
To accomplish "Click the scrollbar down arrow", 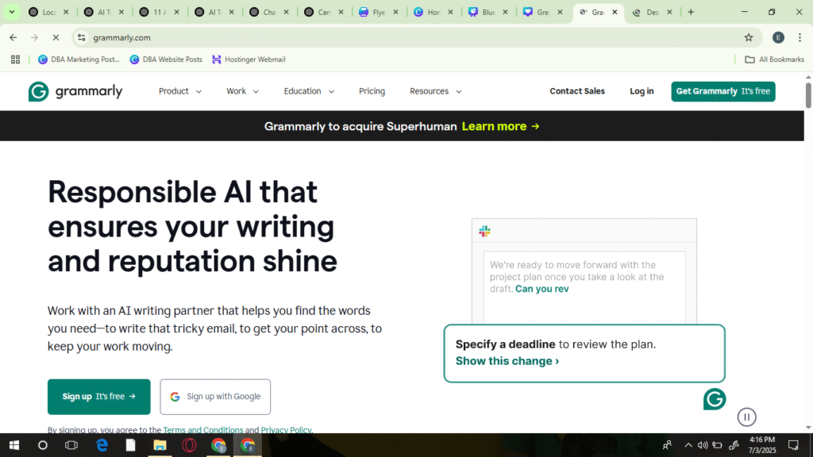I will click(807, 428).
